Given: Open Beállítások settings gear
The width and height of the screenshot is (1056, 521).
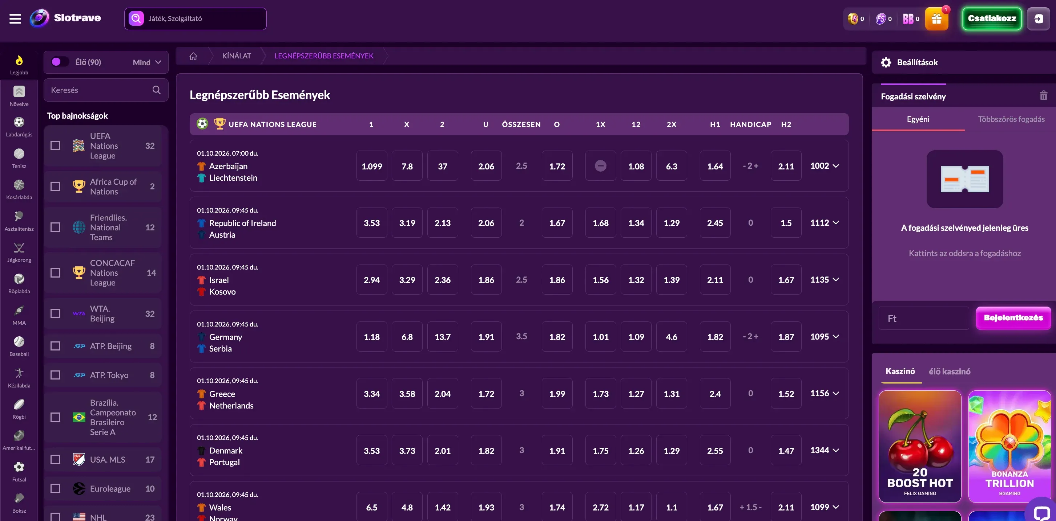Looking at the screenshot, I should click(x=886, y=62).
